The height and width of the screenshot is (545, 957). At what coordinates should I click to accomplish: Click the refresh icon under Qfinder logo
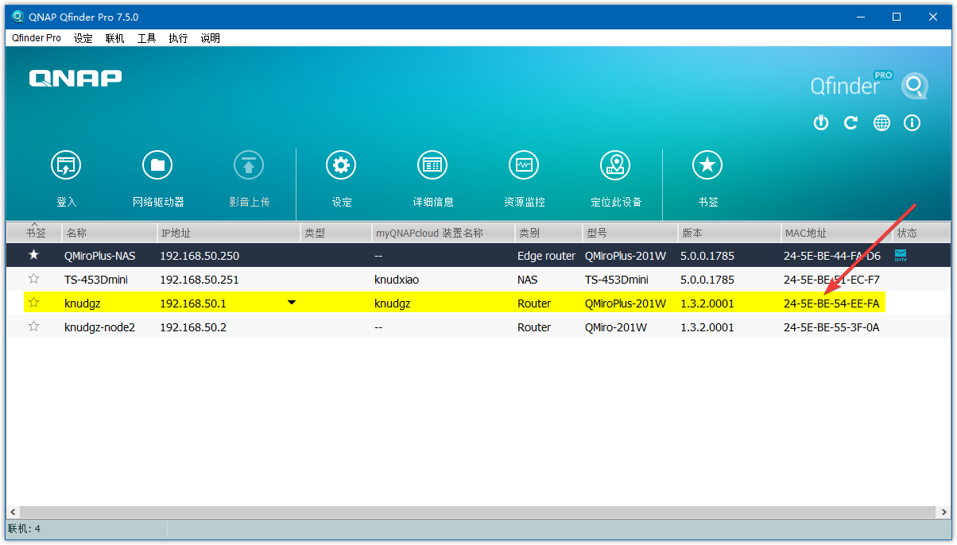[850, 122]
